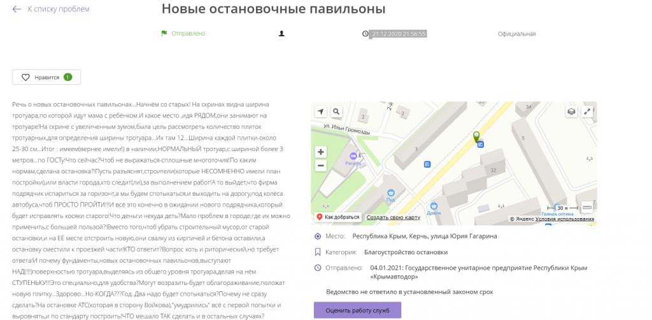The width and height of the screenshot is (652, 320).
Task: Click the map geolocation arrow button
Action: (320, 112)
